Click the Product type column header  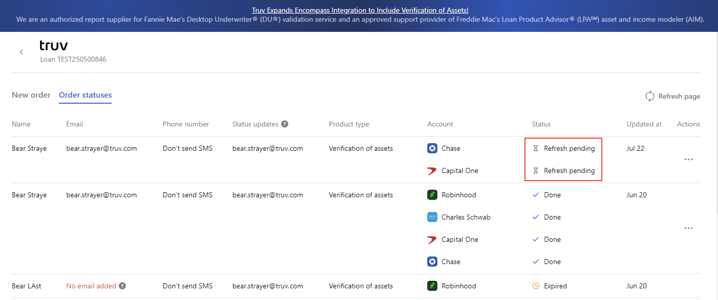coord(349,124)
